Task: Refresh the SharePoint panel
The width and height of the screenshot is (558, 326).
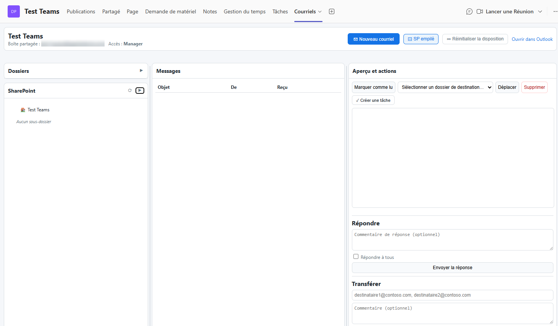Action: tap(130, 90)
